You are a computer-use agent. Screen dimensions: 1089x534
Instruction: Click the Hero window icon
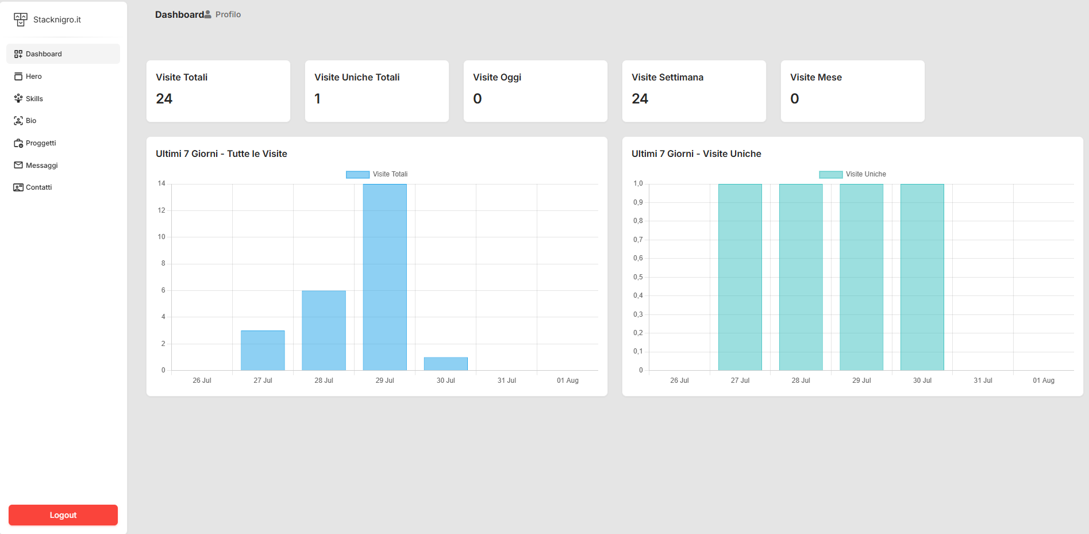click(18, 76)
